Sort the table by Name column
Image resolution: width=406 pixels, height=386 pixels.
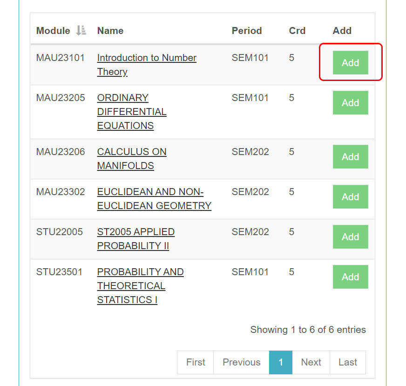(x=110, y=30)
